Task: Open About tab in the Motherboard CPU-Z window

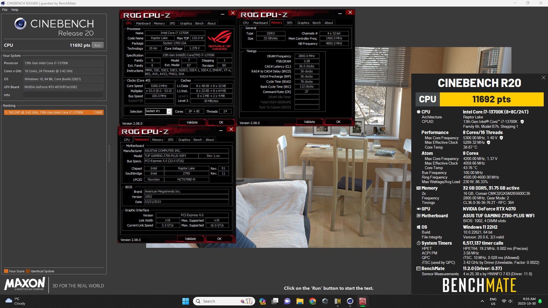Action: click(x=210, y=140)
